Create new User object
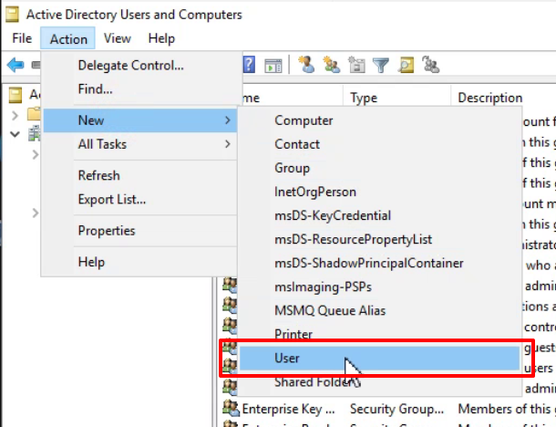 click(x=379, y=359)
